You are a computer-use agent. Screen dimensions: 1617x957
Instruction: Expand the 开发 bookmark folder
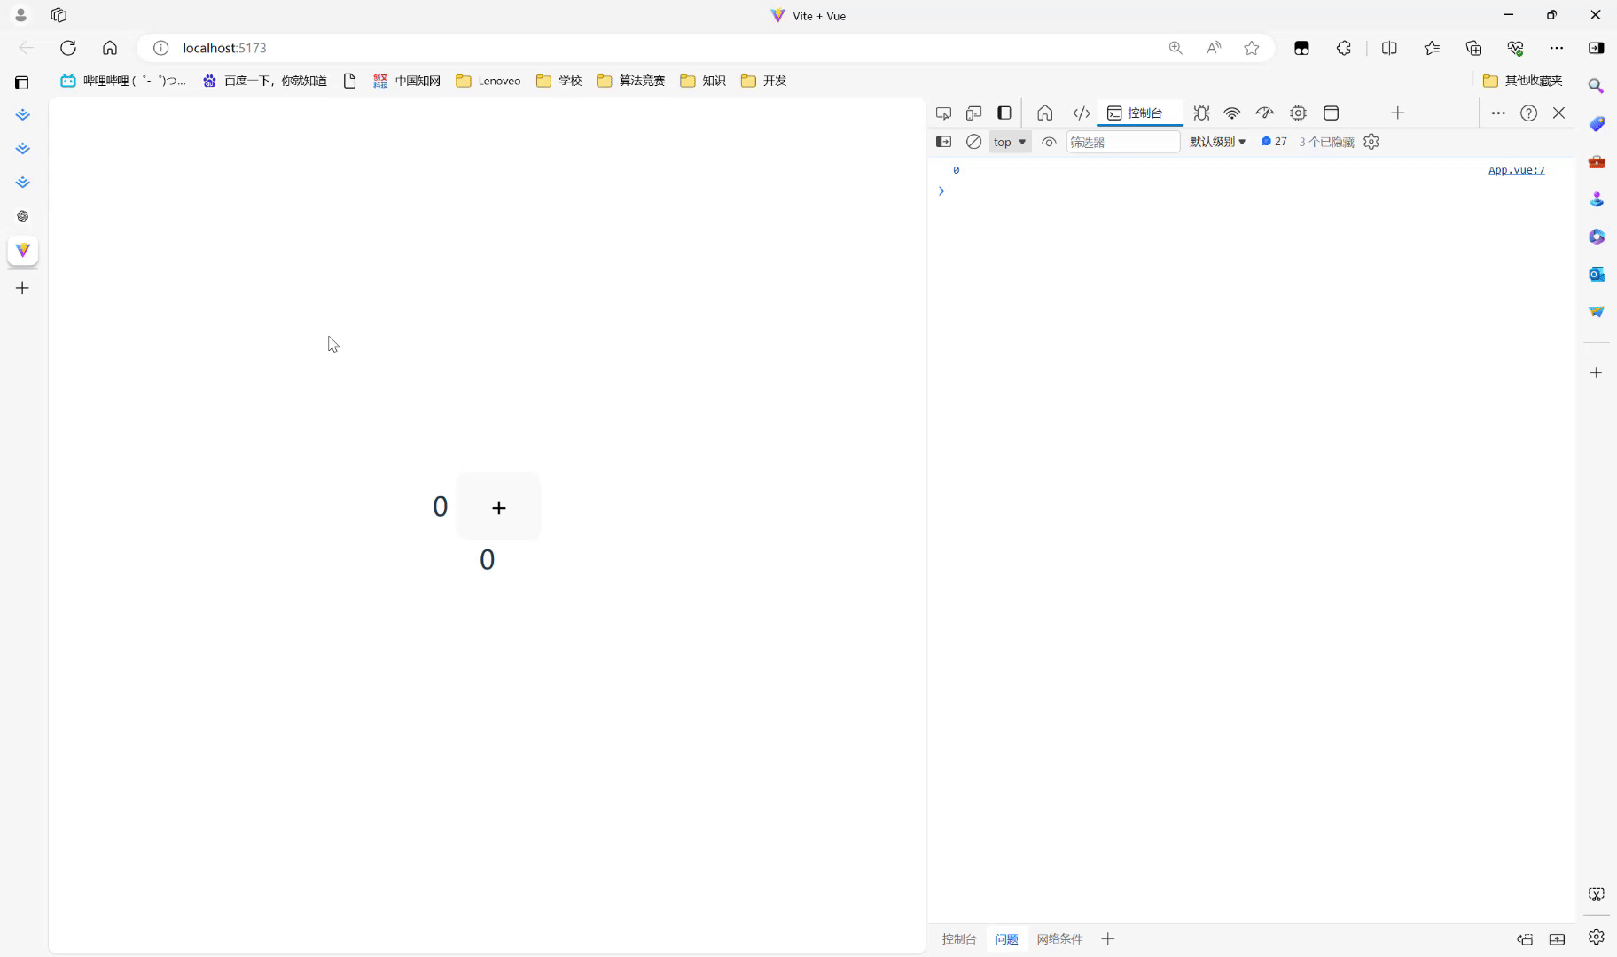click(x=764, y=81)
